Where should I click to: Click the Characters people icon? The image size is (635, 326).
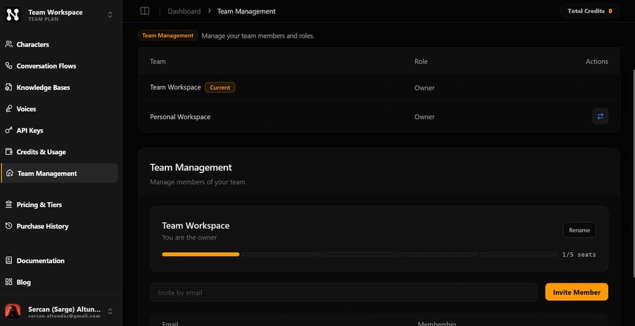click(x=9, y=44)
